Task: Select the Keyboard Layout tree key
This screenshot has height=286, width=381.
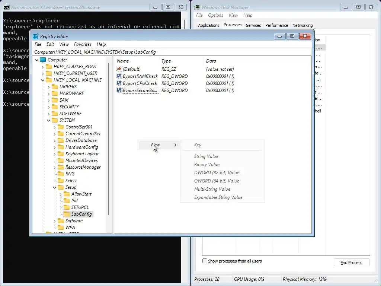Action: [82, 154]
